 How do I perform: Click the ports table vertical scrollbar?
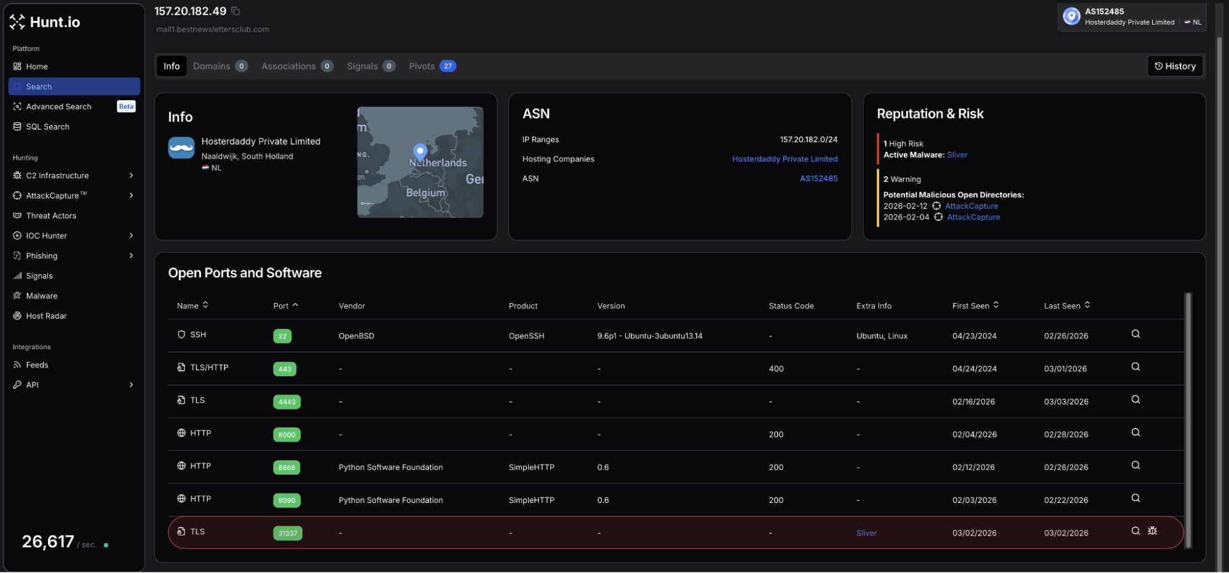pos(1188,419)
